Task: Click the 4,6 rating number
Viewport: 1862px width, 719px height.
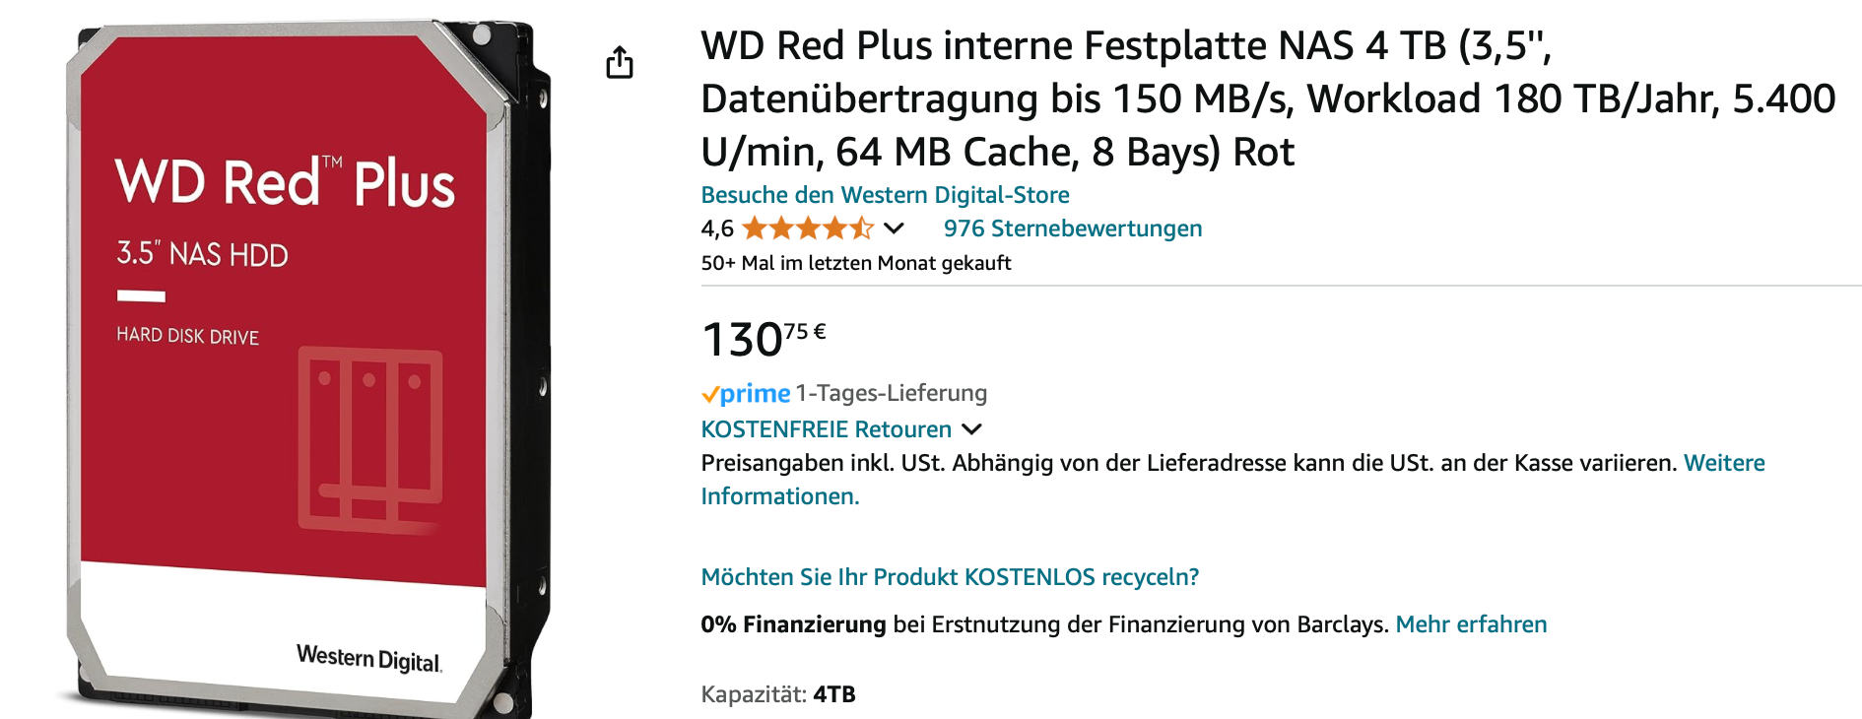Action: click(717, 229)
